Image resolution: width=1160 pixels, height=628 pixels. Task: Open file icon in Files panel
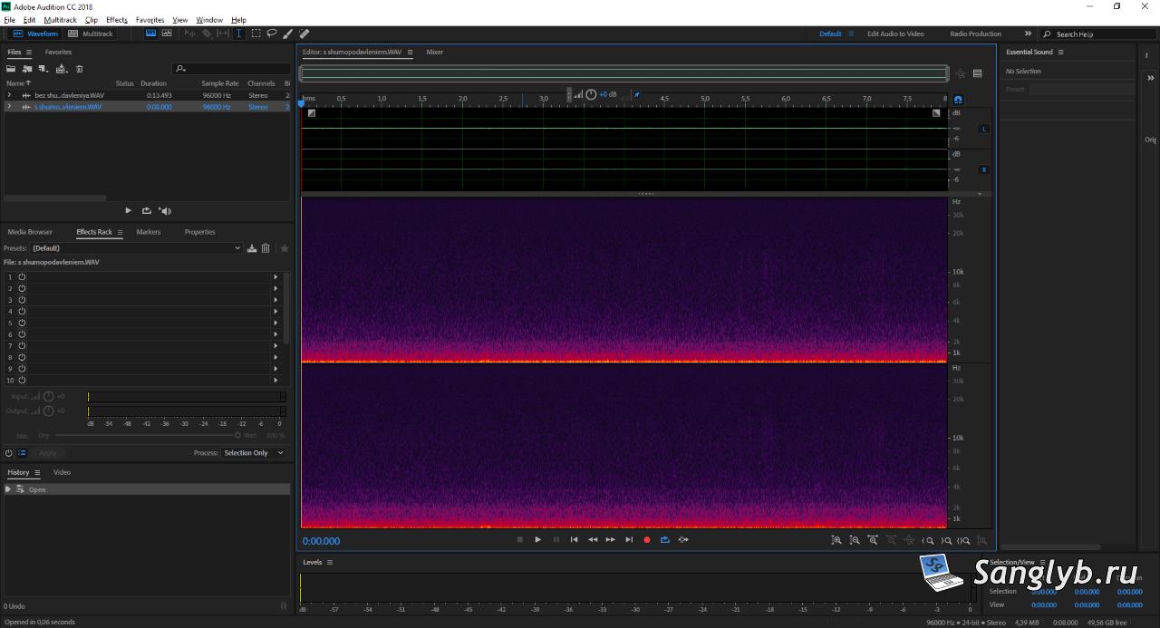pos(11,69)
